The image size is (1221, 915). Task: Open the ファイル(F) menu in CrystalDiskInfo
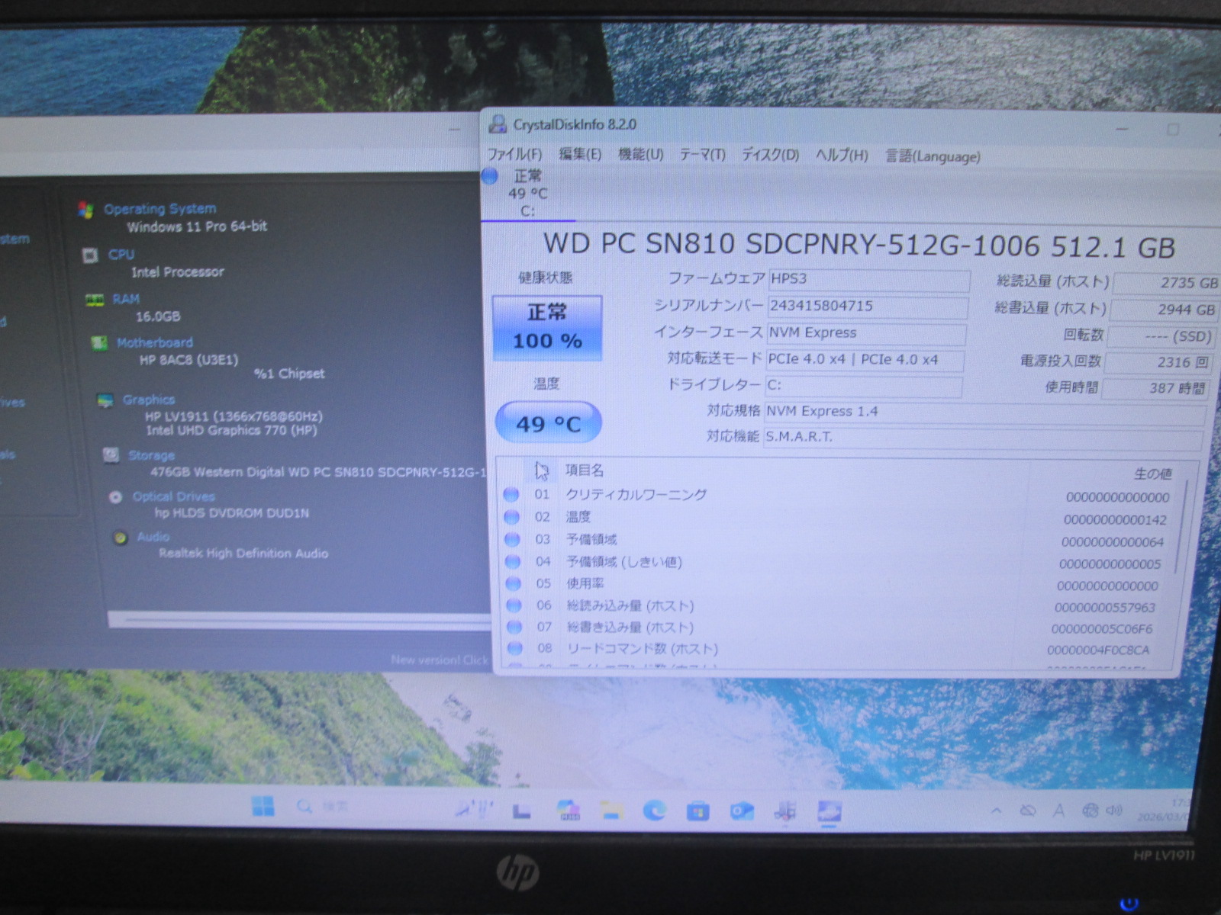514,154
